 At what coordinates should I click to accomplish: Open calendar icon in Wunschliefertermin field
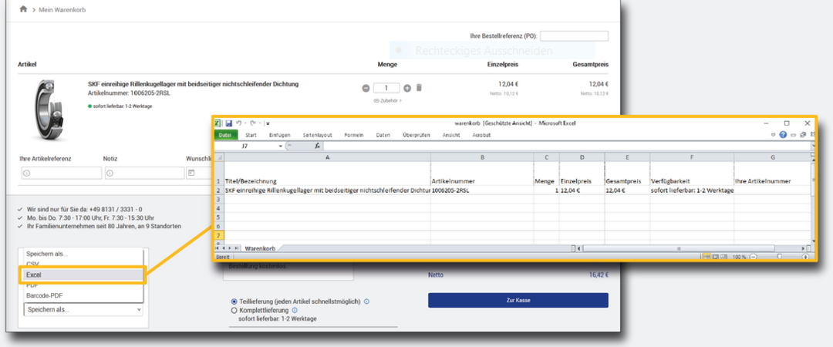click(x=191, y=173)
